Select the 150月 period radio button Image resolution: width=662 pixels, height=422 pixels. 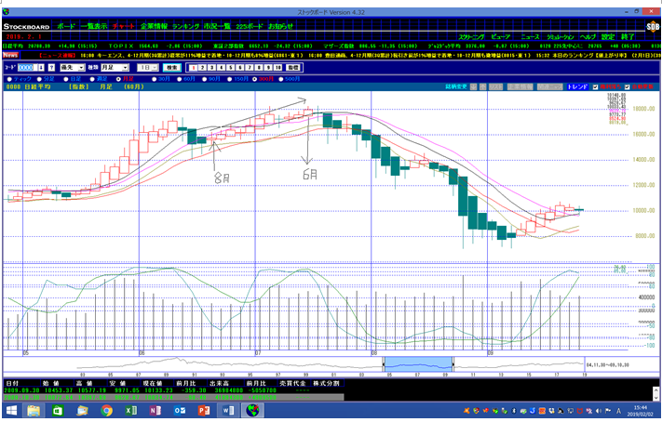[x=229, y=79]
